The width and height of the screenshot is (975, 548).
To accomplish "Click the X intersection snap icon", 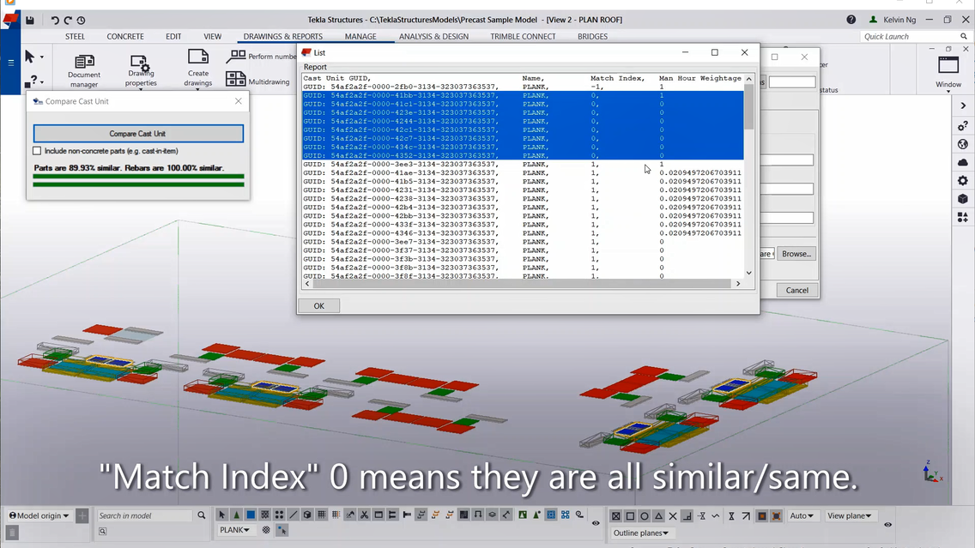I will click(x=673, y=515).
